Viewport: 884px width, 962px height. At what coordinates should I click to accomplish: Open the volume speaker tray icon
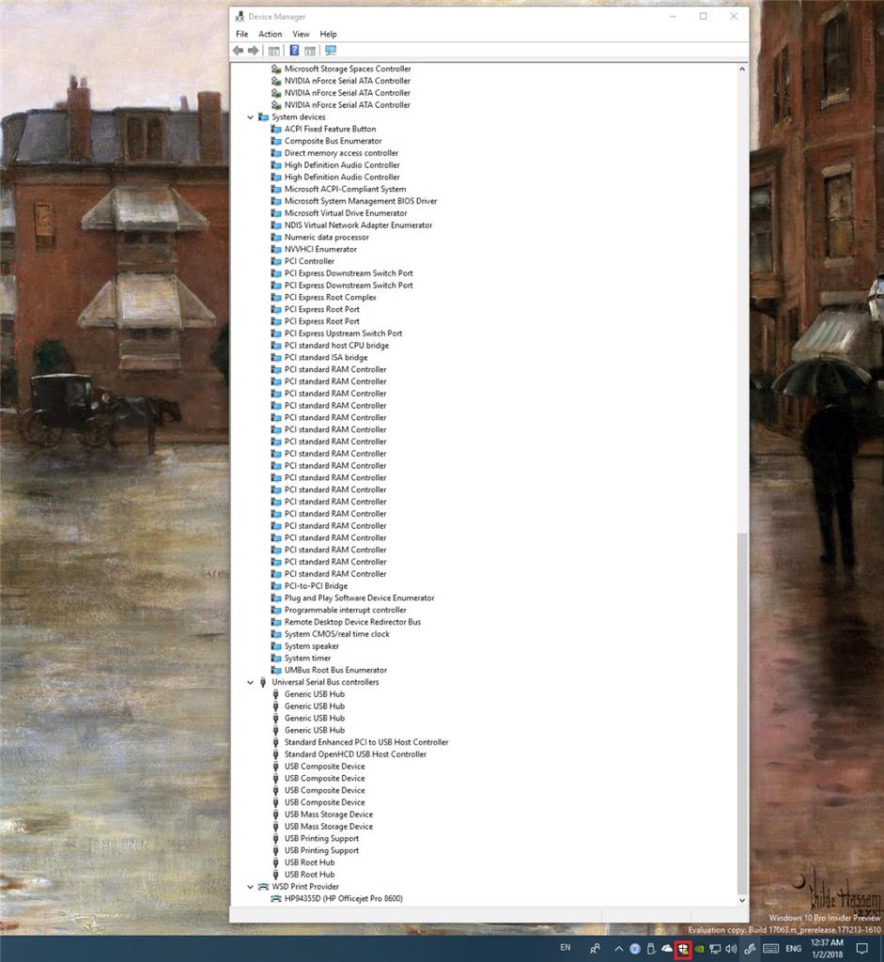(731, 949)
